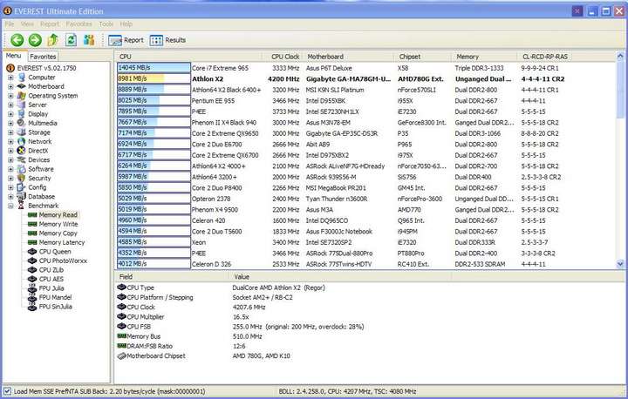Screen dimensions: 628x399
Task: Select the Devices tree icon
Action: (22, 160)
